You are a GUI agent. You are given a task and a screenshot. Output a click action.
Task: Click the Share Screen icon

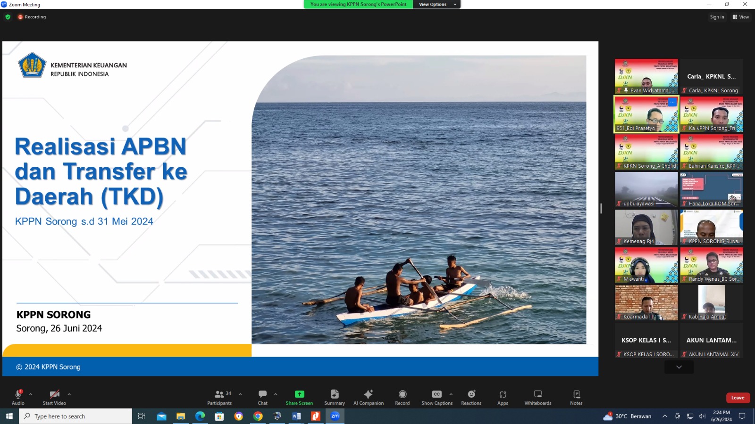coord(299,395)
